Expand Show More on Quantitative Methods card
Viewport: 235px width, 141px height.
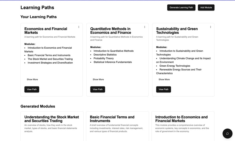pyautogui.click(x=98, y=80)
